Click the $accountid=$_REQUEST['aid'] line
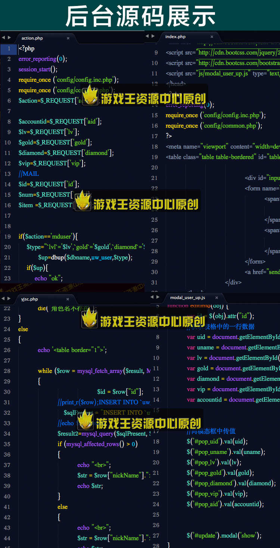Screen dimensions: 280x548 click(60, 122)
